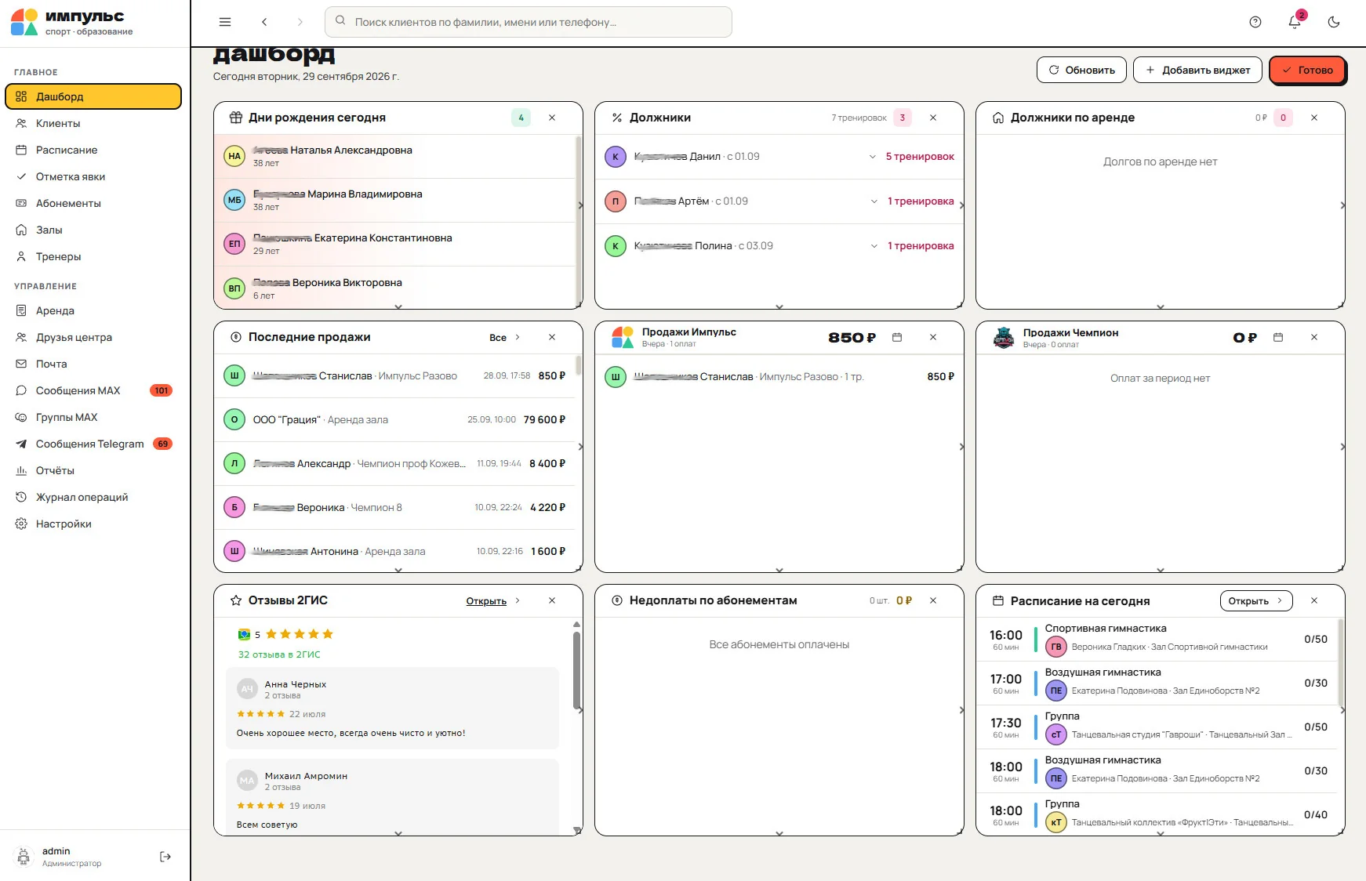Click the ГВ trainer avatar at 16:00

click(x=1056, y=647)
